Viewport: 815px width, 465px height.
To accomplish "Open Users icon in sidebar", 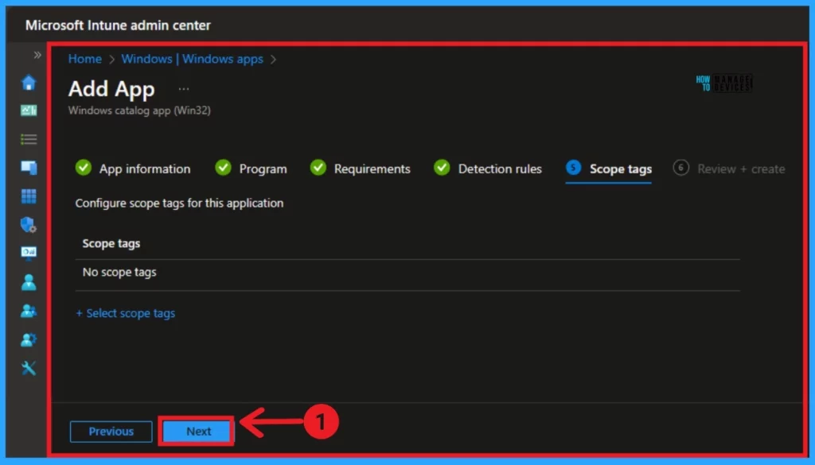I will coord(29,282).
